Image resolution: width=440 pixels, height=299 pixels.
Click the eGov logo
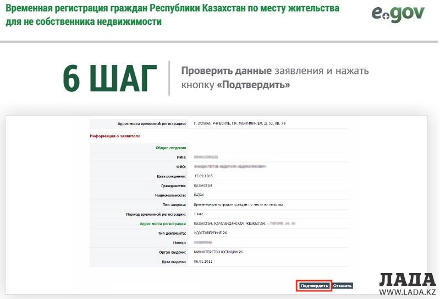tap(399, 14)
